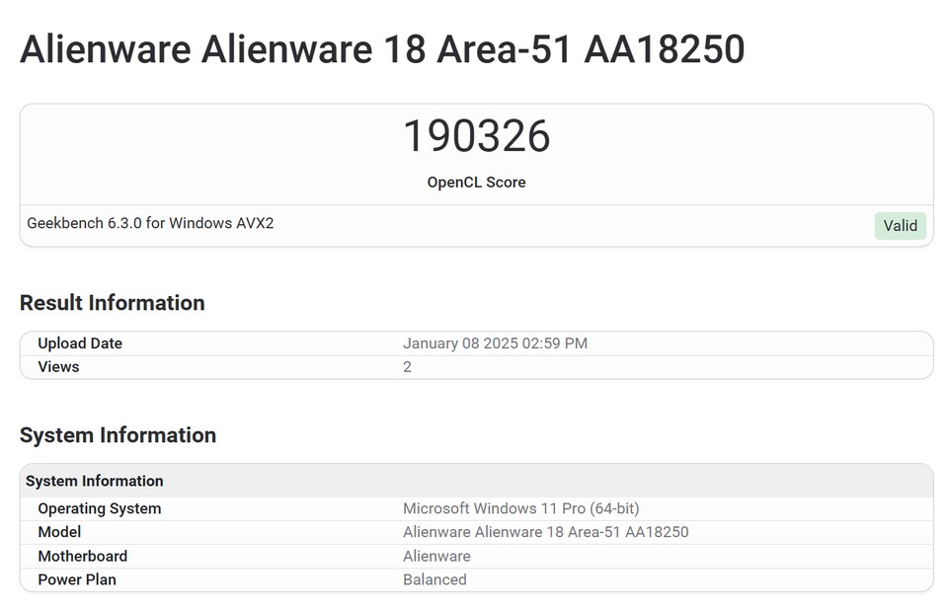The width and height of the screenshot is (948, 611).
Task: Click the Power Plan label
Action: coord(77,579)
